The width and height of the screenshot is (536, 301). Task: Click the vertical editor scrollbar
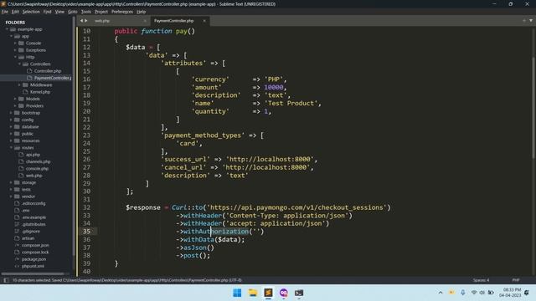[x=533, y=108]
